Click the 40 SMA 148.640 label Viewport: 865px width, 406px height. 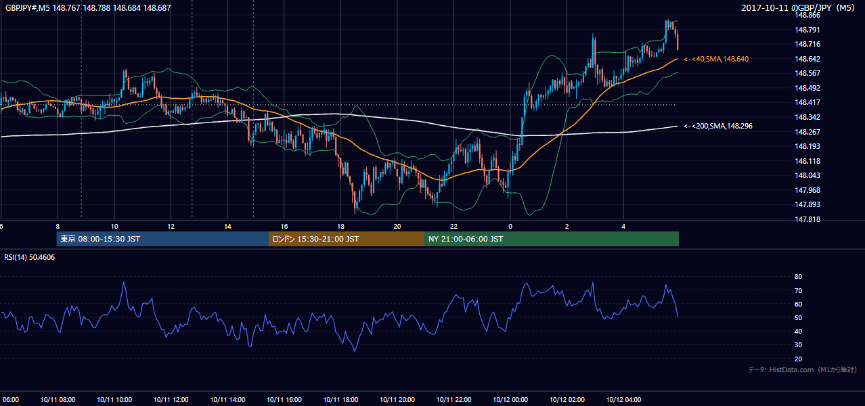pos(716,60)
